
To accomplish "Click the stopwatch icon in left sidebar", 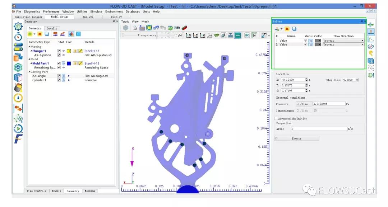I will pyautogui.click(x=18, y=37).
